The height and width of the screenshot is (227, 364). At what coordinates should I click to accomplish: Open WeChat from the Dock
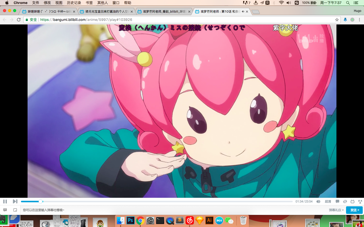(x=229, y=221)
